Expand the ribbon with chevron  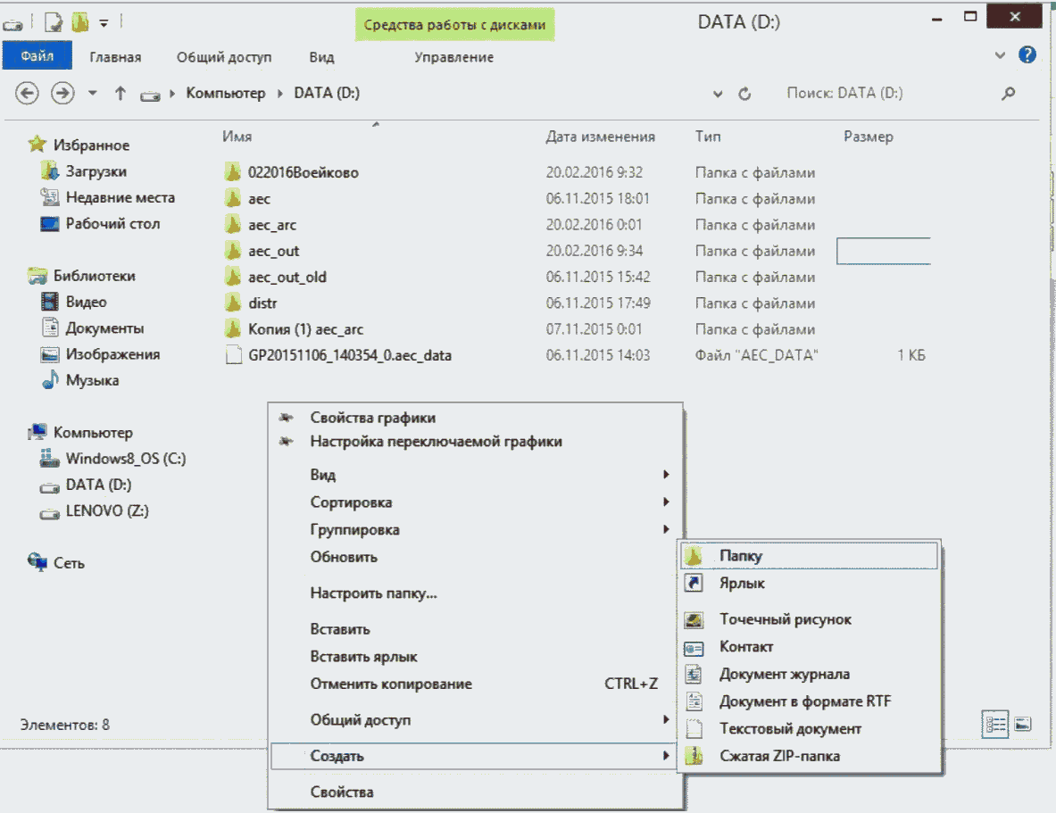click(1000, 56)
